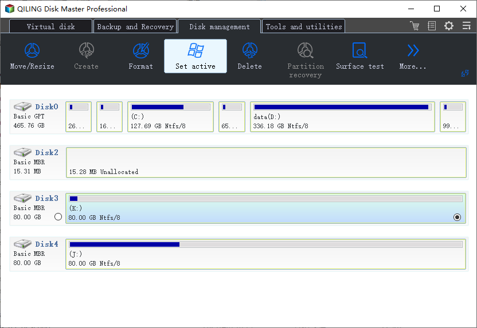Select the 26... partition on Disk0

[79, 117]
